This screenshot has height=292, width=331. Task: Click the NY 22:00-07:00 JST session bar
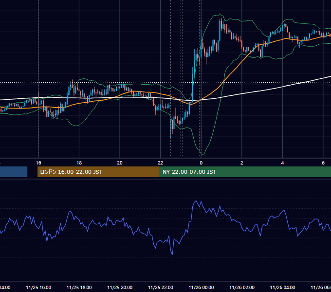[245, 172]
